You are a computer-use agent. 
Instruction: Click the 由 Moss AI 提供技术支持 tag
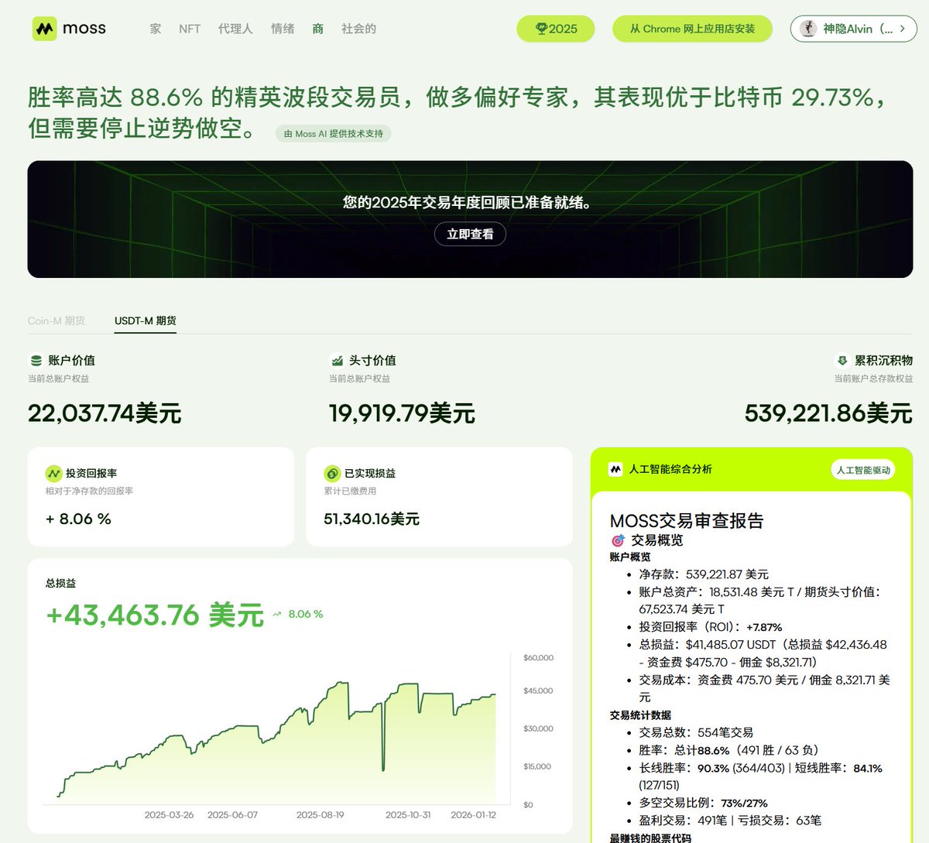tap(334, 134)
